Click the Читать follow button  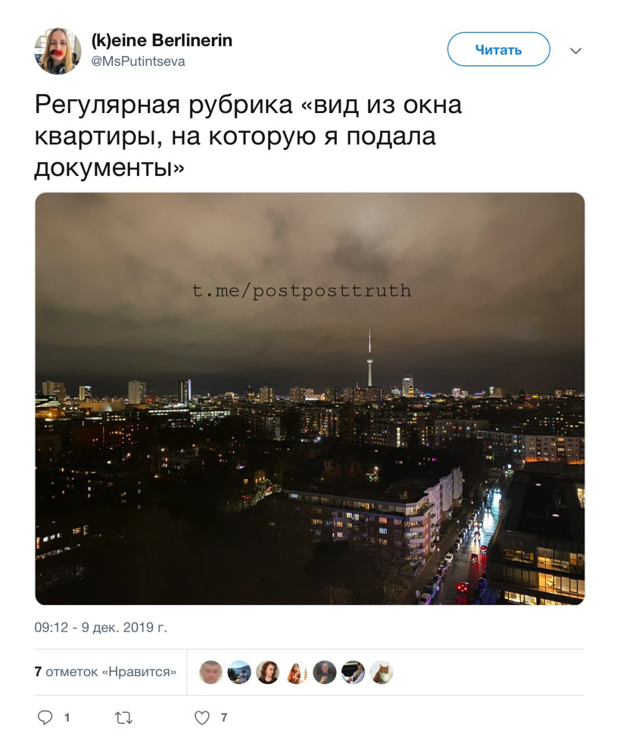[498, 50]
